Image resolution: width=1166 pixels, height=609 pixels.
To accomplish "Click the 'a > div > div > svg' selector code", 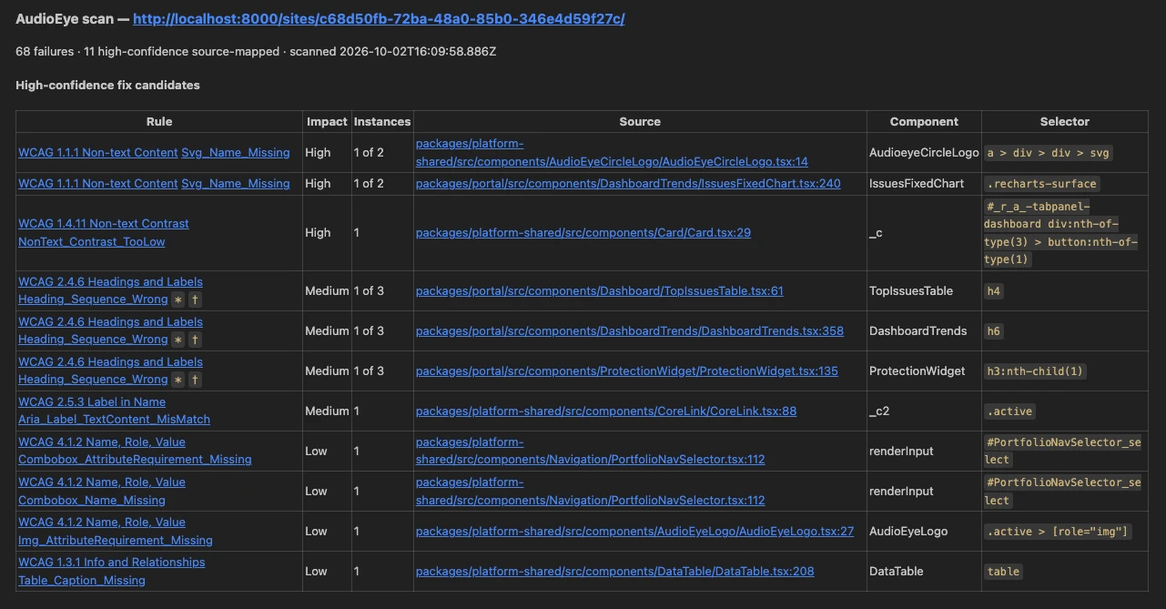I will coord(1049,153).
